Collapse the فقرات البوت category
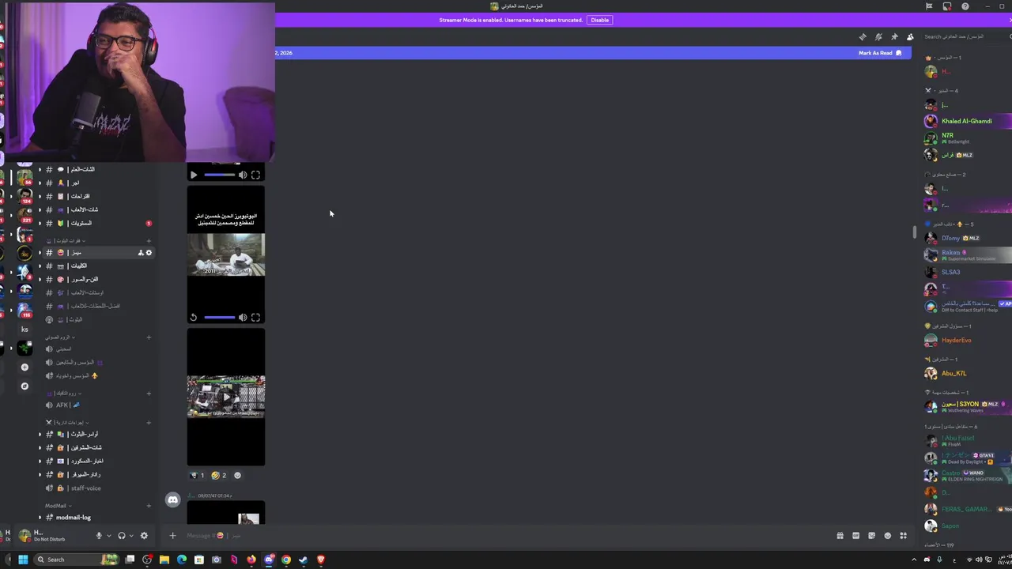 [66, 240]
